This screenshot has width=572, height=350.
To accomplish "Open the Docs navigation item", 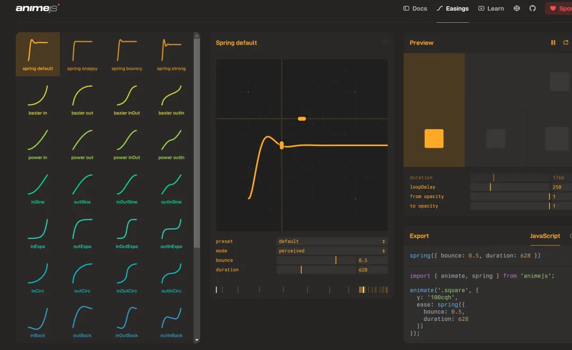I will [x=415, y=8].
